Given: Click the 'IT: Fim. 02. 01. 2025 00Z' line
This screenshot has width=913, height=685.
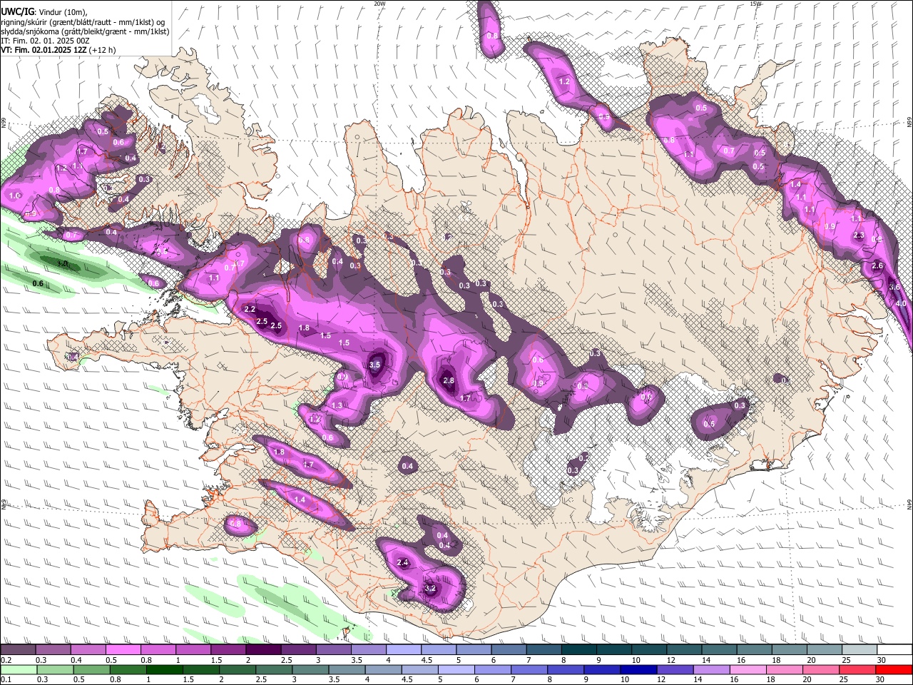Looking at the screenshot, I should pyautogui.click(x=45, y=41).
